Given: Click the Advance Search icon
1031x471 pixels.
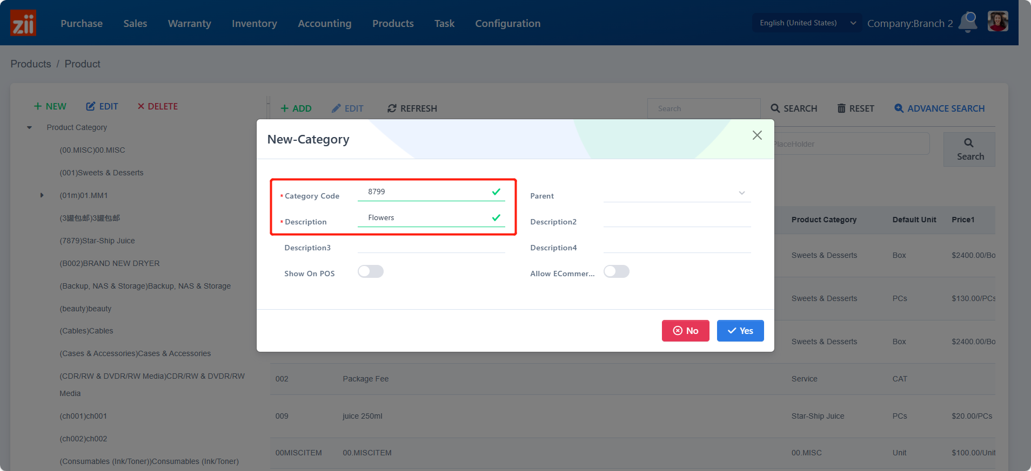Looking at the screenshot, I should [899, 108].
